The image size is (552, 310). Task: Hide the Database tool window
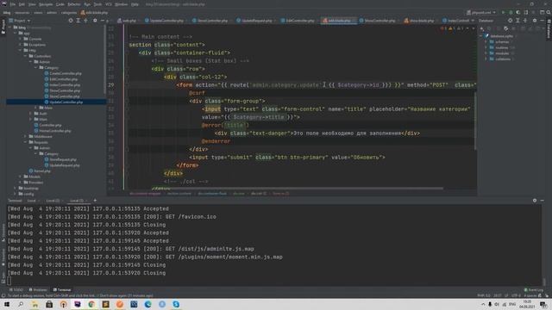coord(543,21)
